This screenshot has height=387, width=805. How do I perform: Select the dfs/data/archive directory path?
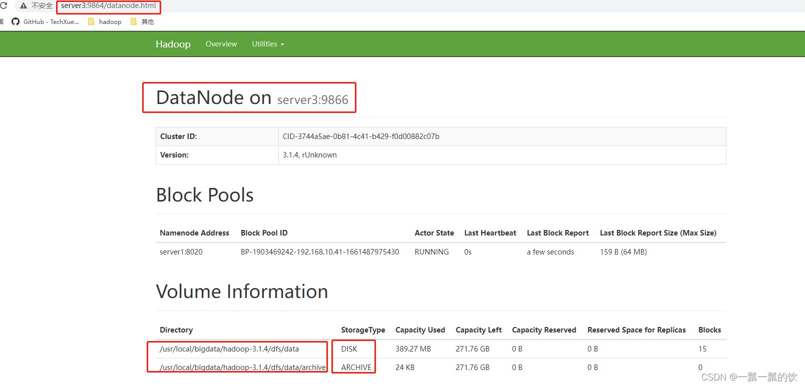point(243,367)
